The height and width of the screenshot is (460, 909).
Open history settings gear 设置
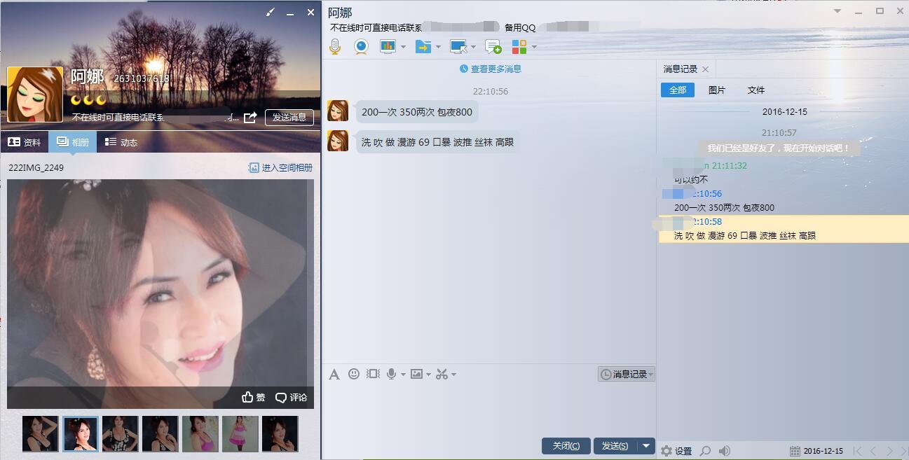point(676,451)
